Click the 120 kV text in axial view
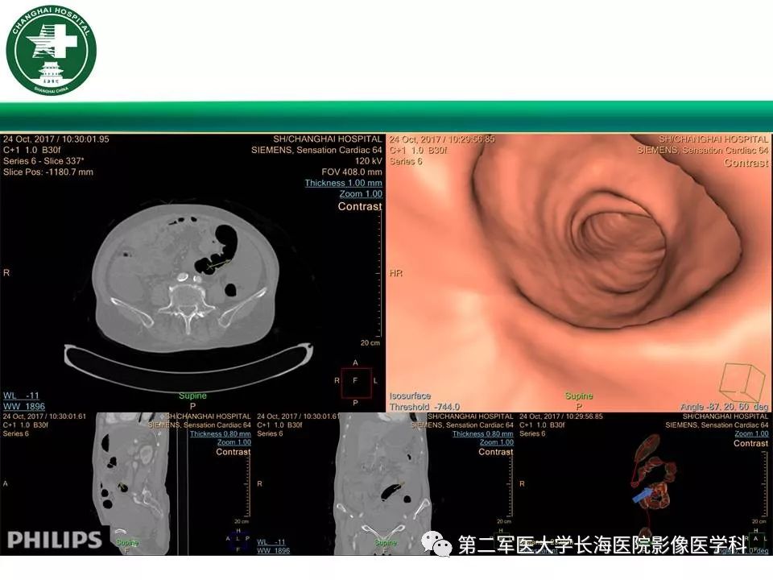Image resolution: width=773 pixels, height=580 pixels. [368, 161]
